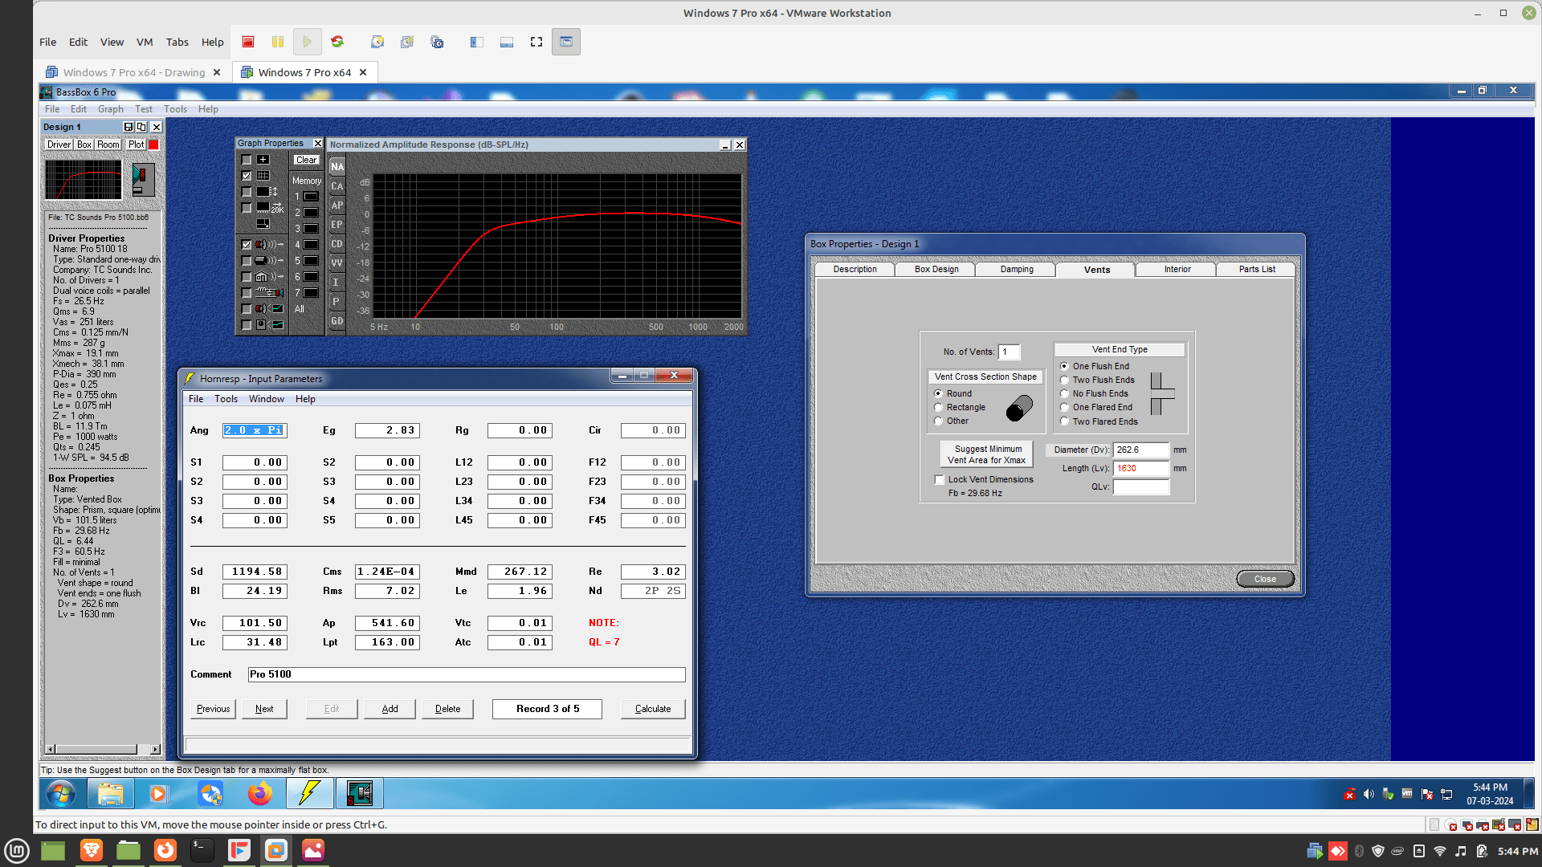
Task: Click the VMware suspend (pause) toolbar icon
Action: click(x=277, y=42)
